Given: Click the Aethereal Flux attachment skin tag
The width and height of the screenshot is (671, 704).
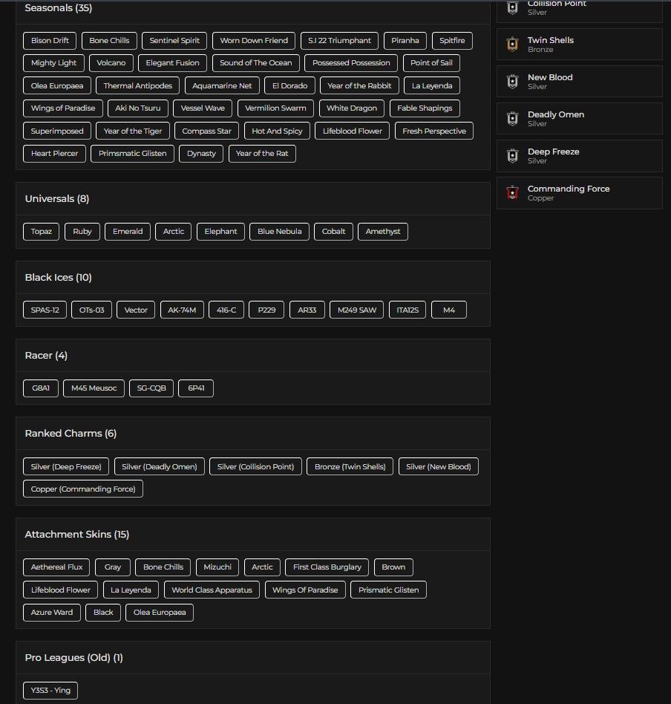Looking at the screenshot, I should pyautogui.click(x=56, y=567).
